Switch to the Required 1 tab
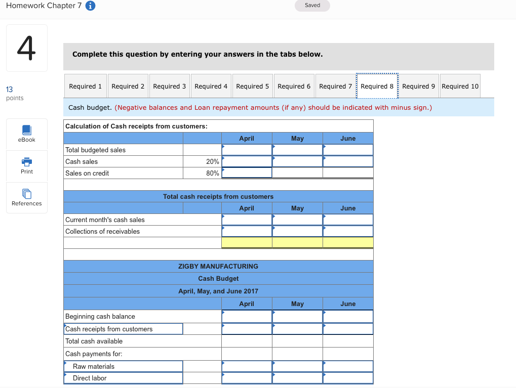This screenshot has height=389, width=516. [85, 86]
